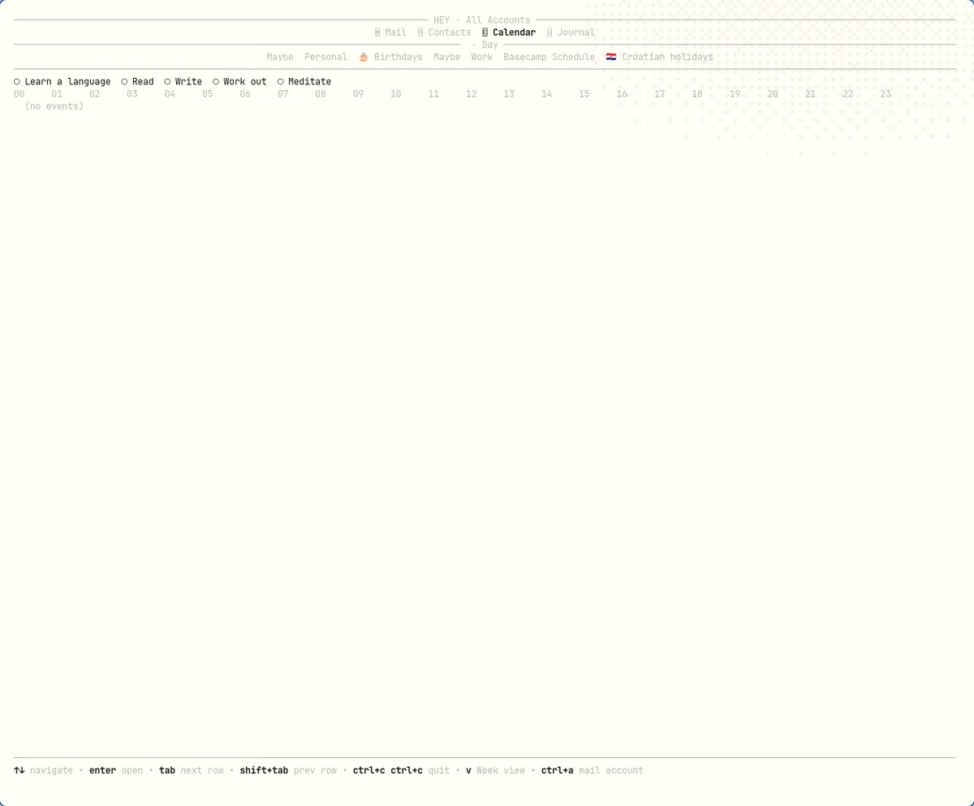Click the Birthdays cake icon

pos(364,57)
